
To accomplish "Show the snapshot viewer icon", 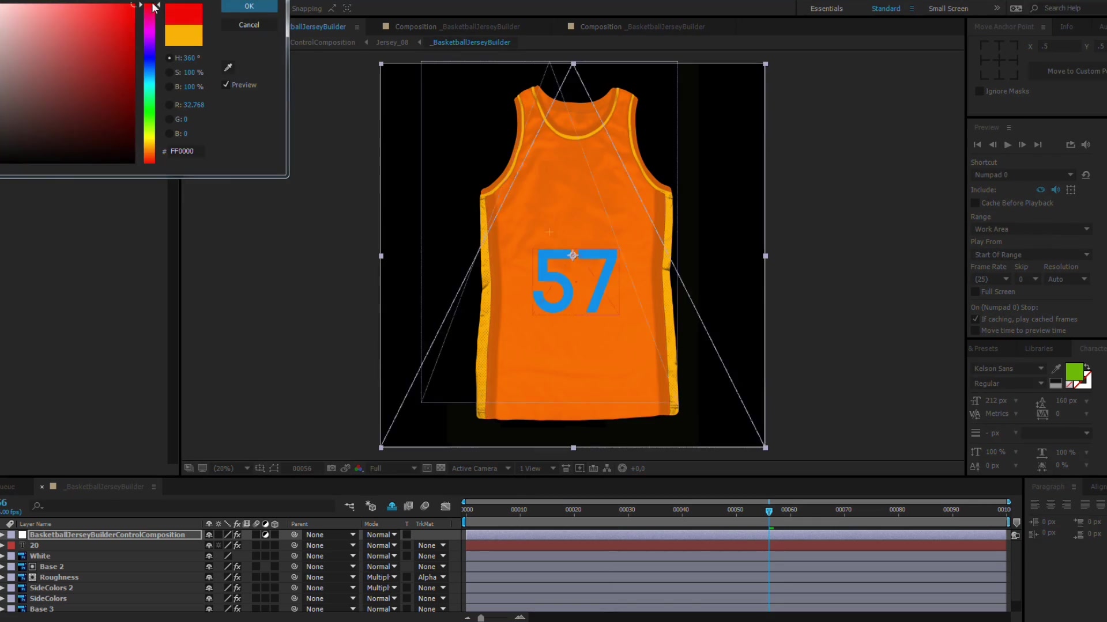I will (345, 468).
